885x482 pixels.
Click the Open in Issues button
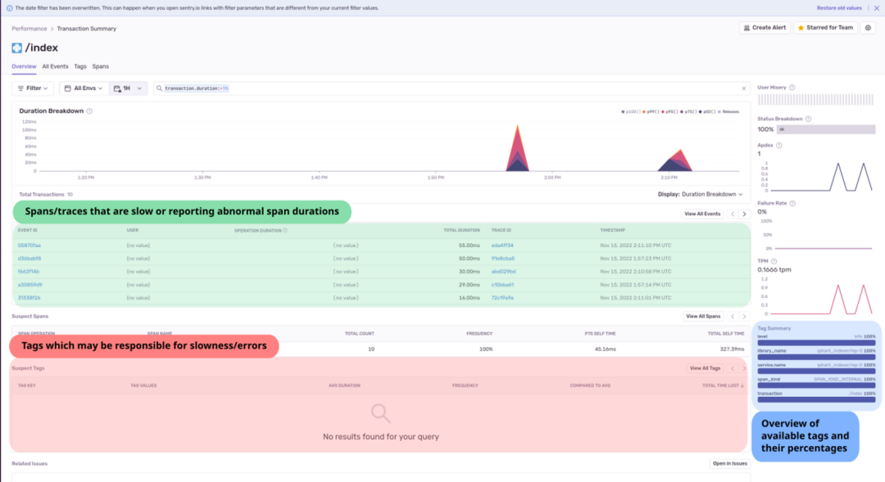click(730, 463)
